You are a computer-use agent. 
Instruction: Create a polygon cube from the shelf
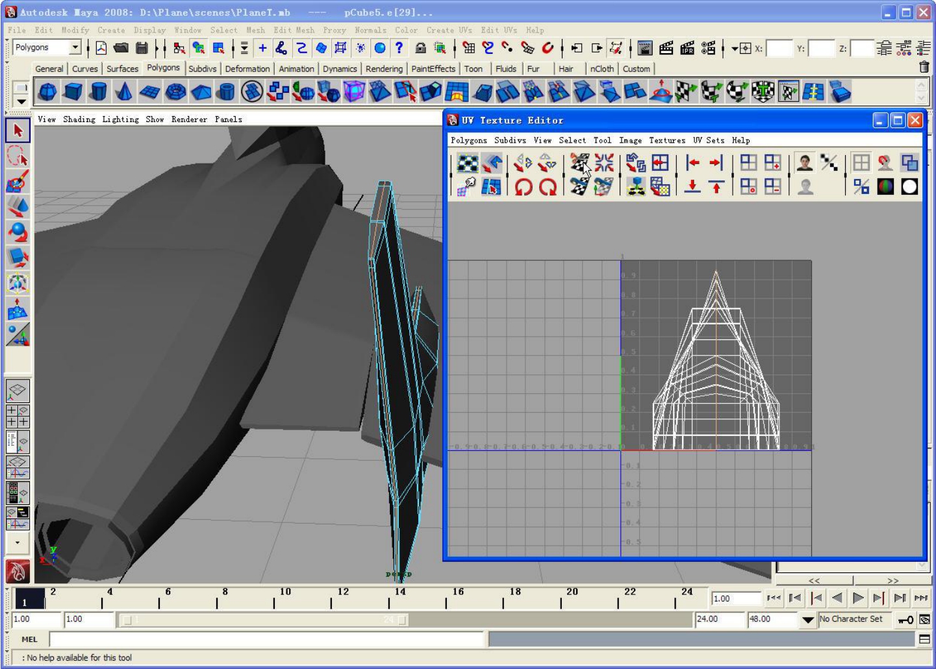coord(73,92)
